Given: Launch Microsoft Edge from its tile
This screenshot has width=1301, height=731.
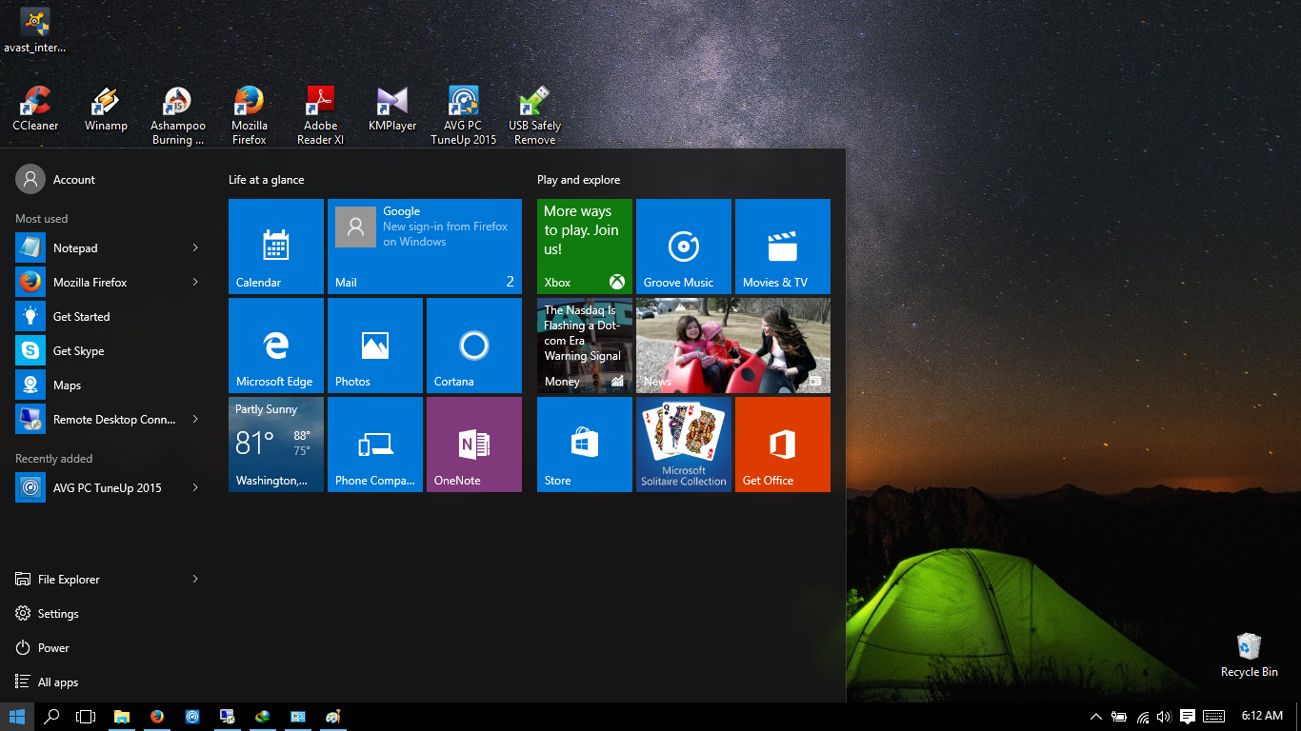Looking at the screenshot, I should tap(276, 345).
